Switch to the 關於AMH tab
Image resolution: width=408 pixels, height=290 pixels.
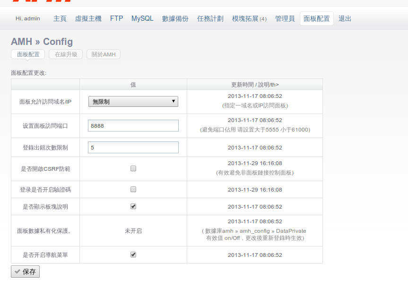tap(104, 54)
